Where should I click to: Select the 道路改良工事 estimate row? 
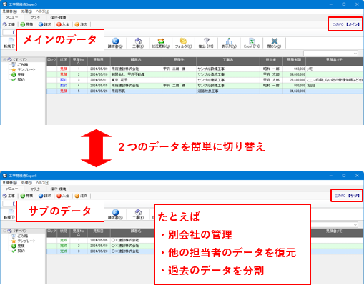(205, 91)
